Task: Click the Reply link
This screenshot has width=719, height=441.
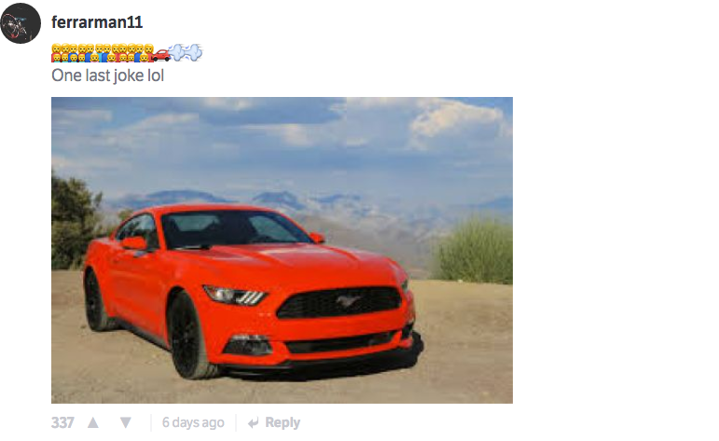Action: (283, 422)
